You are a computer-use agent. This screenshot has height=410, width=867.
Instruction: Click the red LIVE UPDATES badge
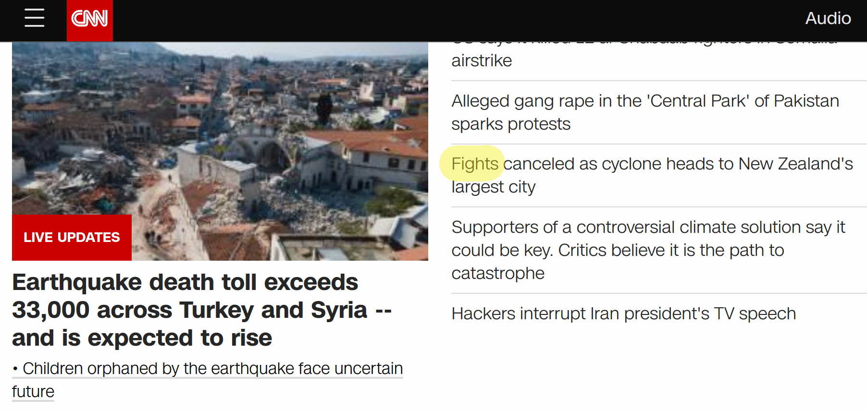click(72, 238)
